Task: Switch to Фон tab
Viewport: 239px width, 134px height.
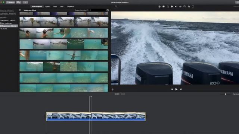Action: tap(62, 7)
